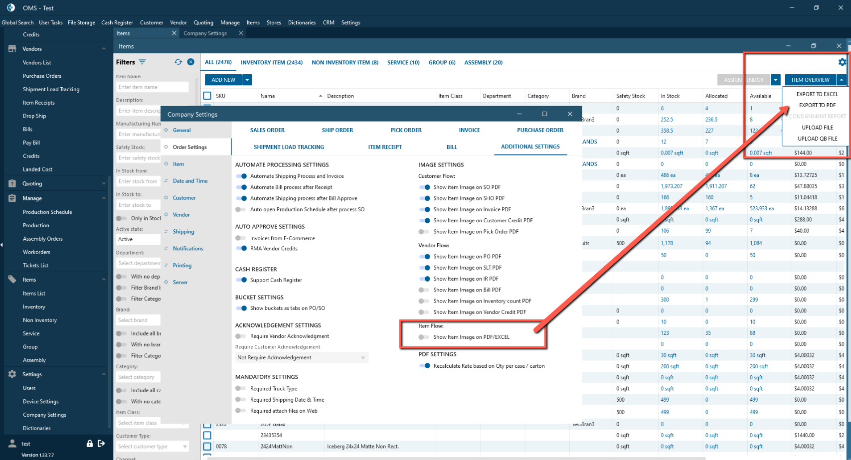This screenshot has width=851, height=460.
Task: Expand the Quoting sidebar section chevron
Action: (x=104, y=183)
